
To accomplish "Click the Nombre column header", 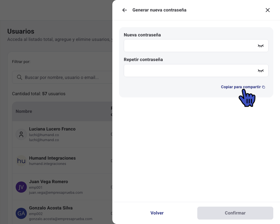I will [x=24, y=111].
